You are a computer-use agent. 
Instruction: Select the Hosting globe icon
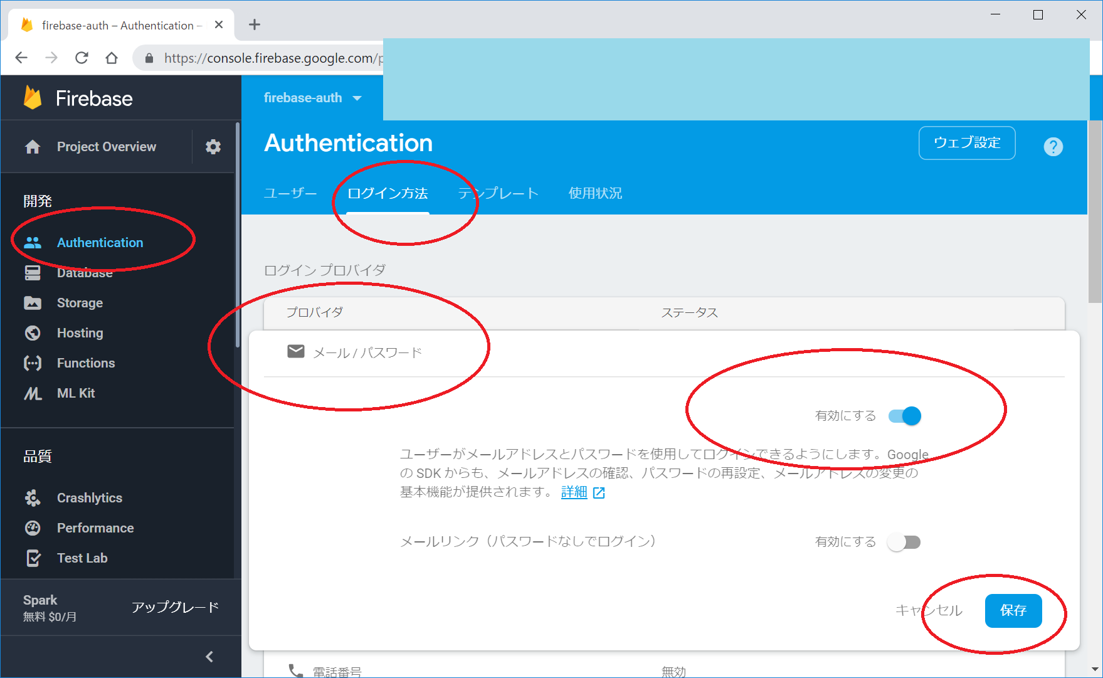coord(33,333)
